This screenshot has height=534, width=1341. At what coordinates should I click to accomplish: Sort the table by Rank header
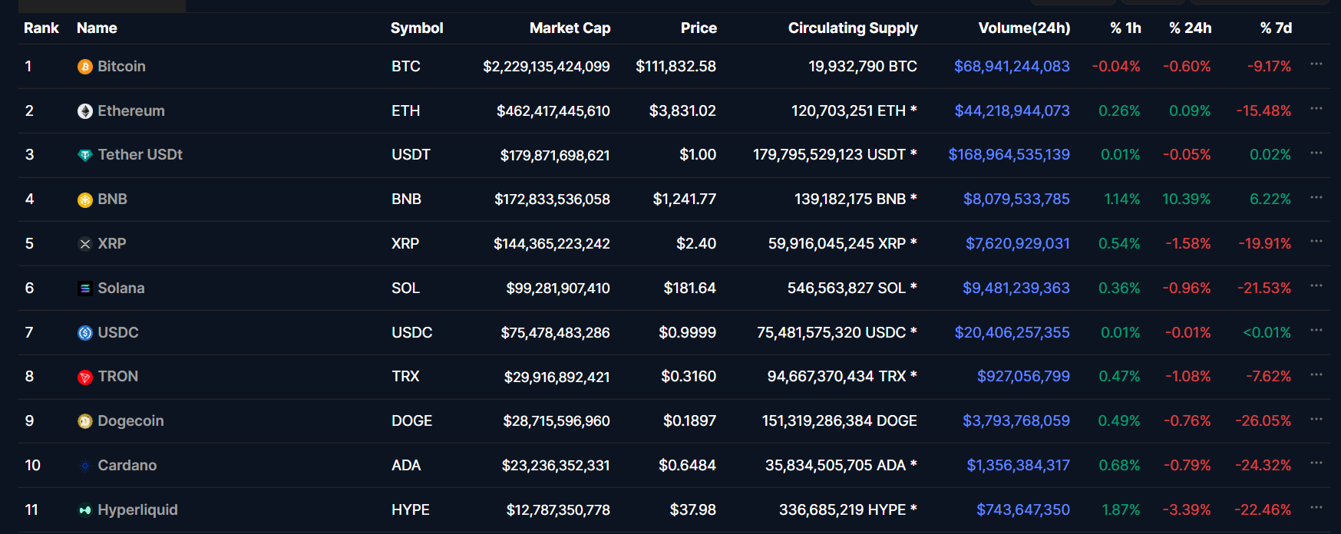[x=41, y=28]
